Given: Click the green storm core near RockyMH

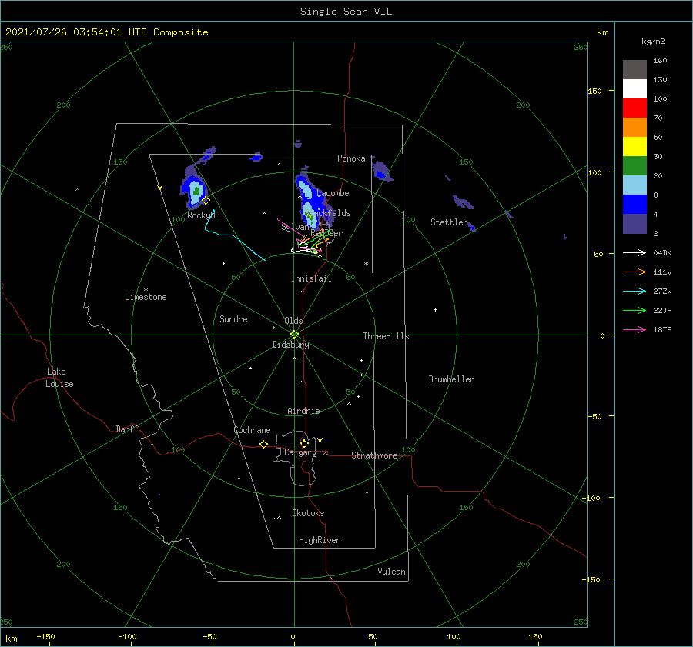Looking at the screenshot, I should click(x=196, y=192).
